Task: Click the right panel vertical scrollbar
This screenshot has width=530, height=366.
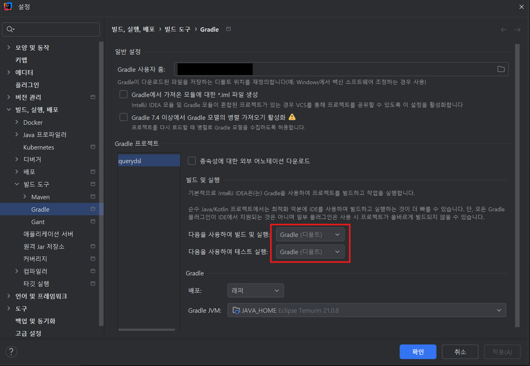Action: coord(517,186)
